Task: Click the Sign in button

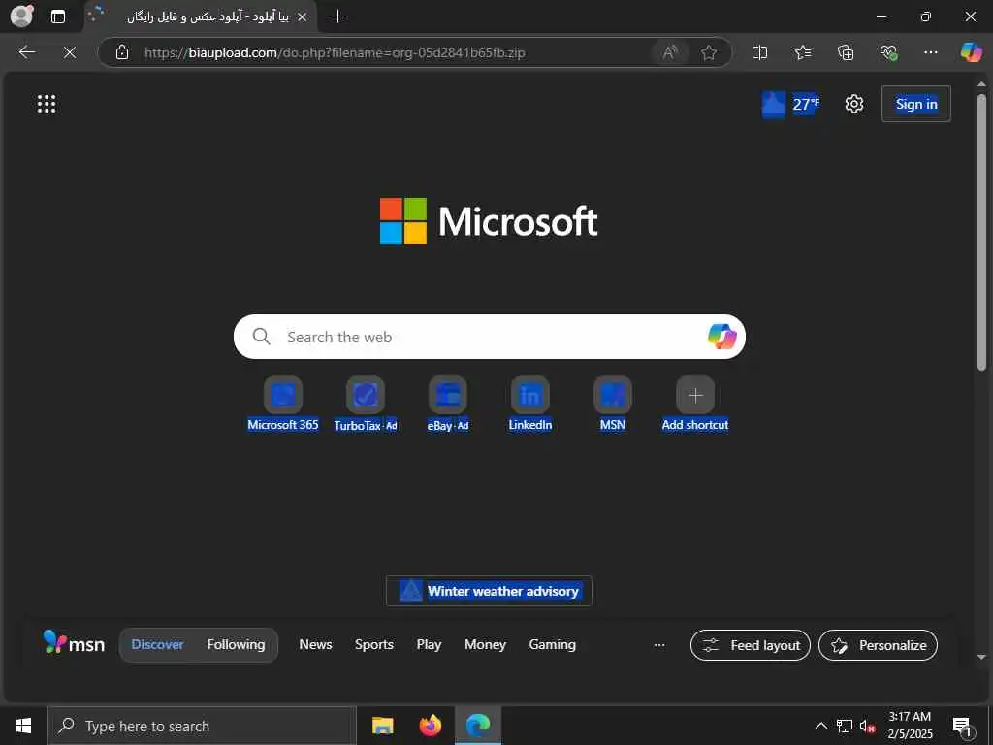Action: pyautogui.click(x=915, y=104)
